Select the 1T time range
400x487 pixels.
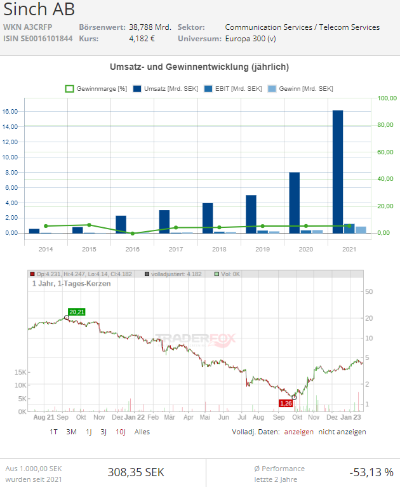54,432
